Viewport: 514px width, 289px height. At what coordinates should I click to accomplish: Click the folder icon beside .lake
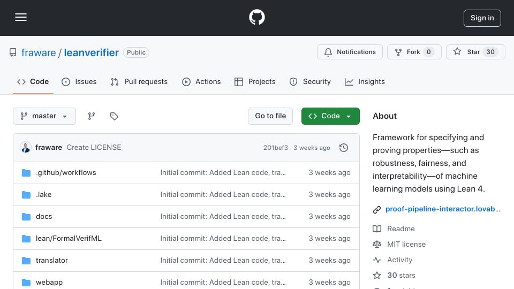[x=26, y=195]
